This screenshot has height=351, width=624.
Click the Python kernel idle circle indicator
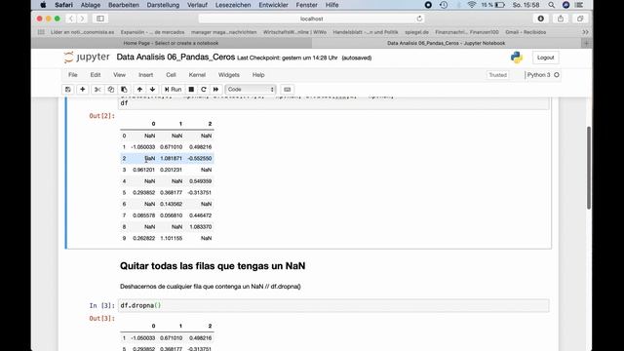click(557, 75)
